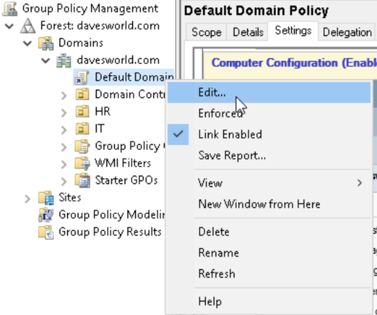Click the Group Policy Results icon
Image resolution: width=377 pixels, height=315 pixels.
46,232
